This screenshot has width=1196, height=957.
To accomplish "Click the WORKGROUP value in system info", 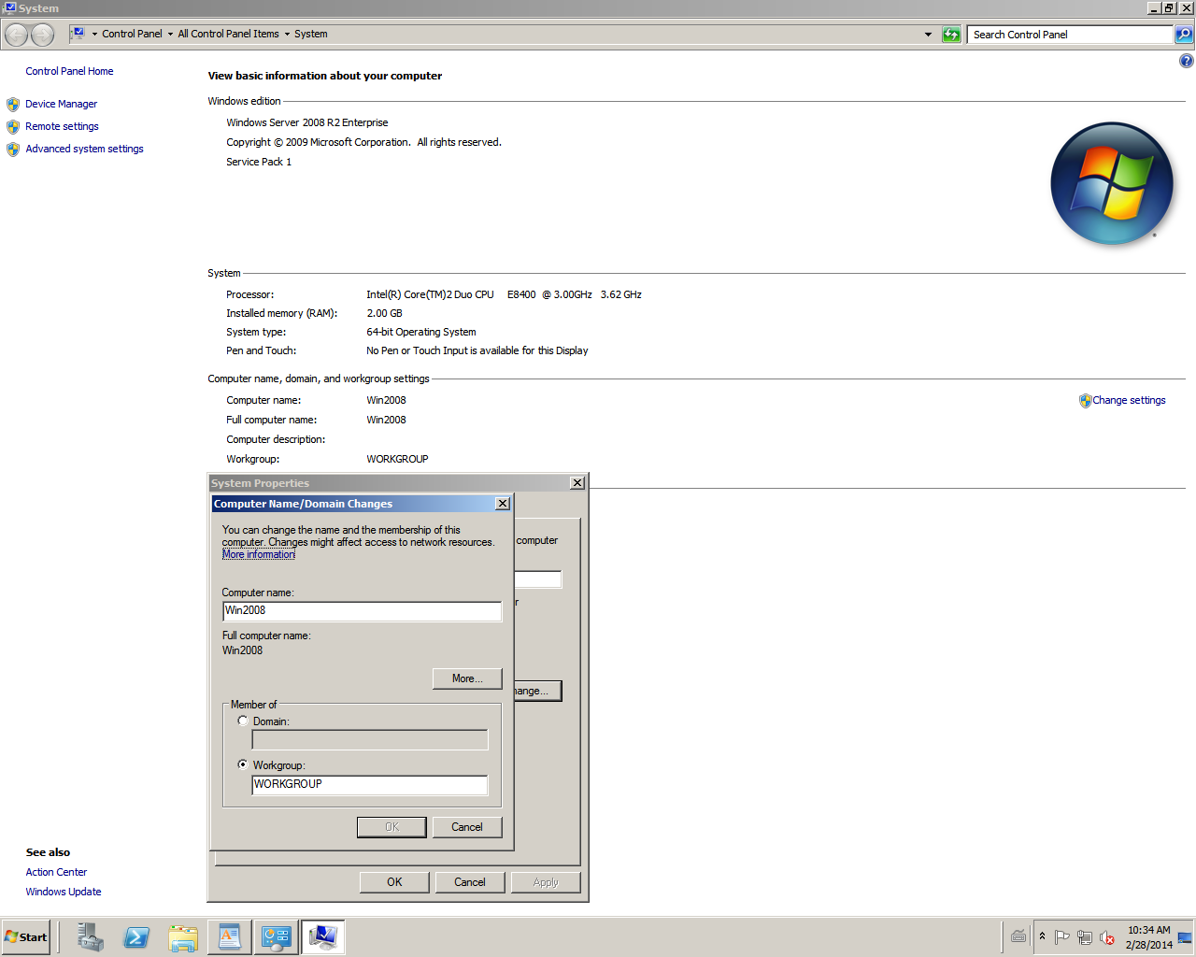I will (x=398, y=459).
